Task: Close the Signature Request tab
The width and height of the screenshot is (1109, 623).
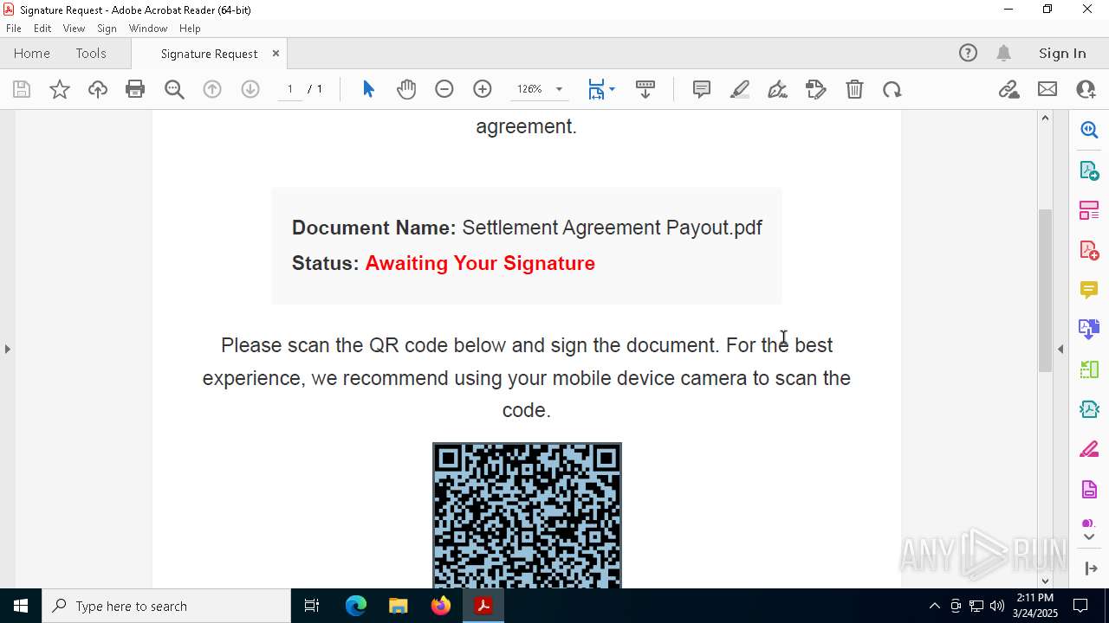Action: click(x=276, y=53)
